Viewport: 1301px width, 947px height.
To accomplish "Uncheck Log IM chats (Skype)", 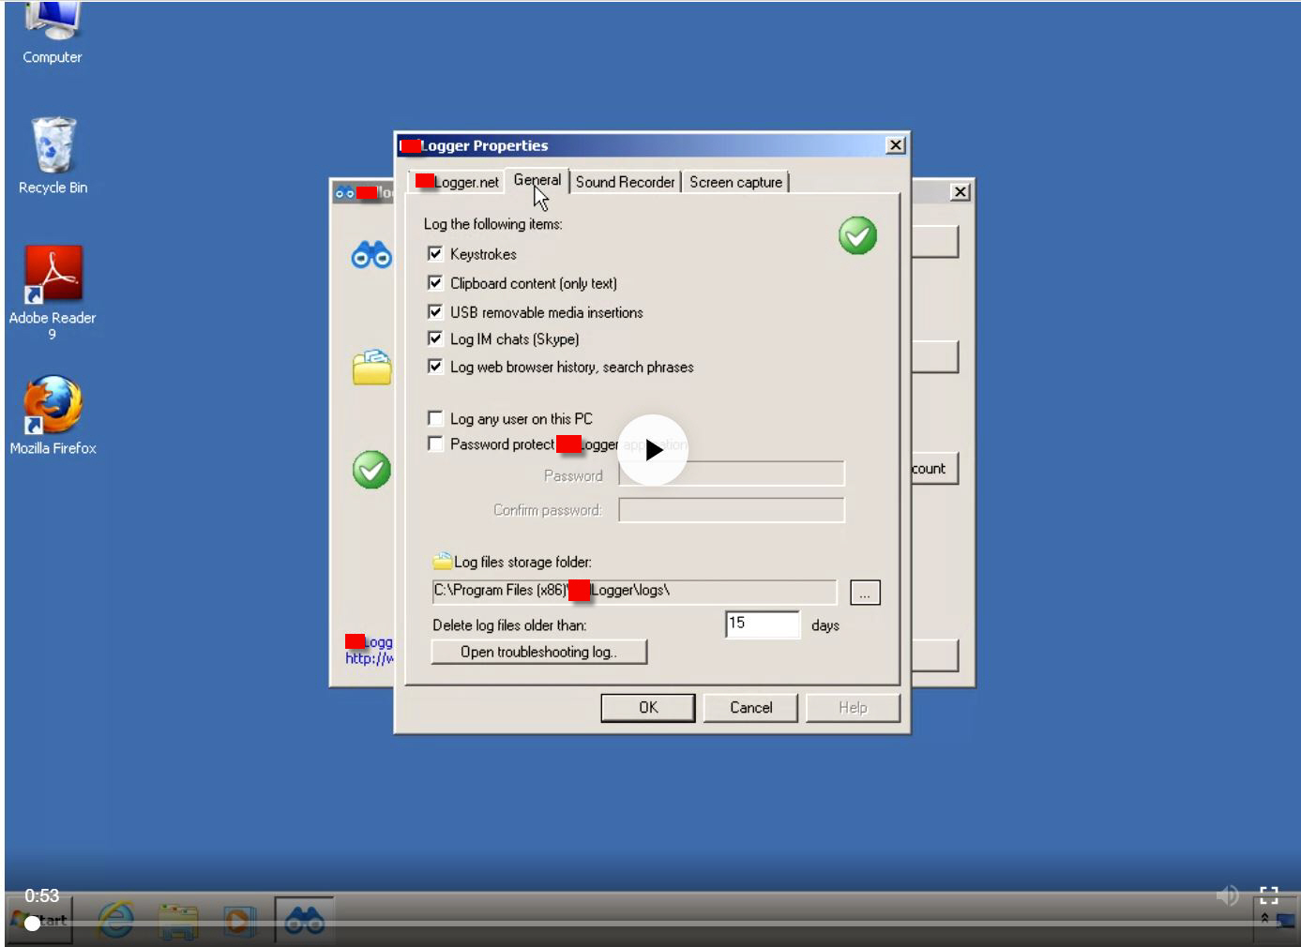I will pyautogui.click(x=435, y=338).
